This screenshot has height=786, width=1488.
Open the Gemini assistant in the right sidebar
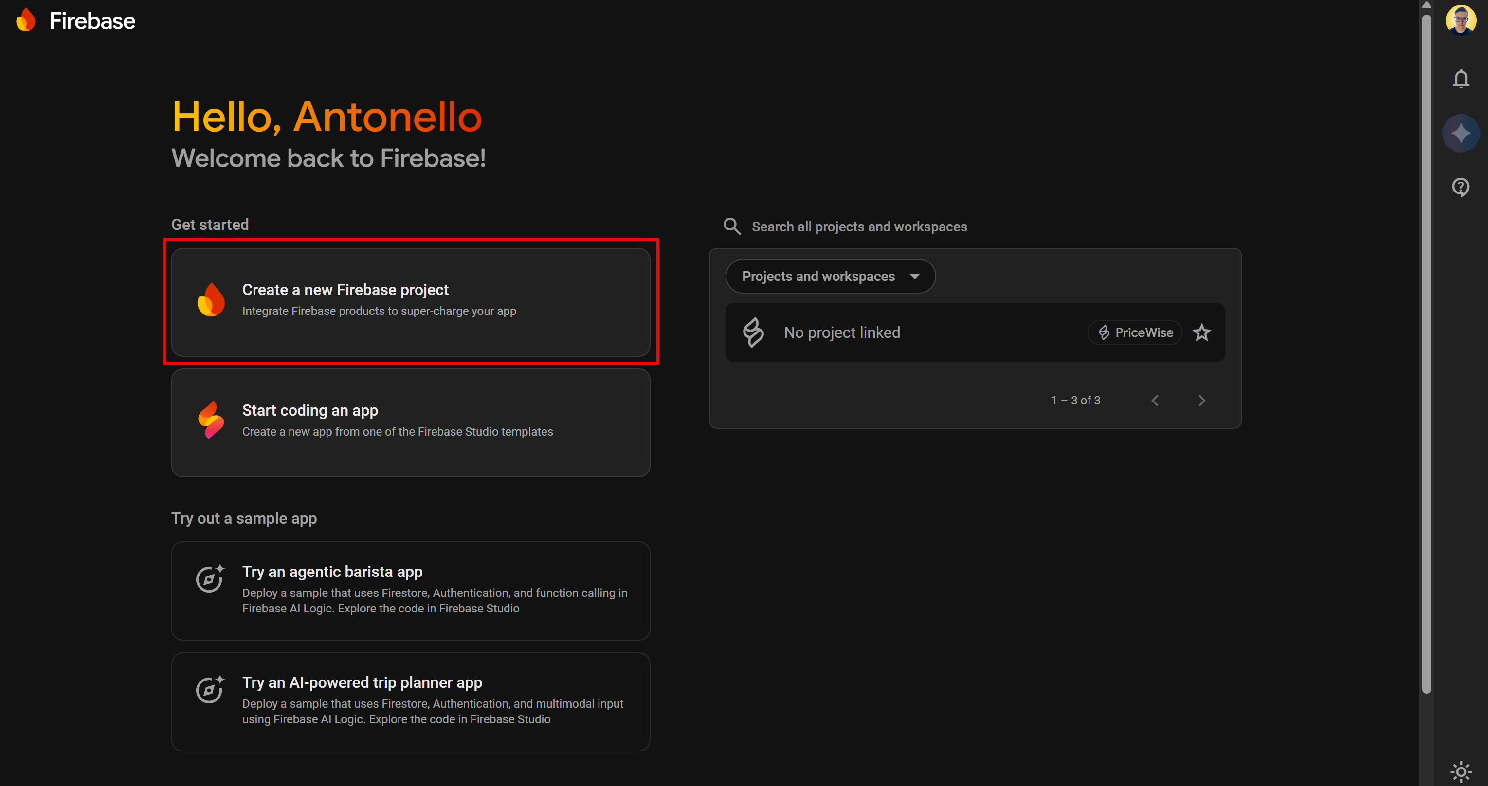click(1460, 133)
